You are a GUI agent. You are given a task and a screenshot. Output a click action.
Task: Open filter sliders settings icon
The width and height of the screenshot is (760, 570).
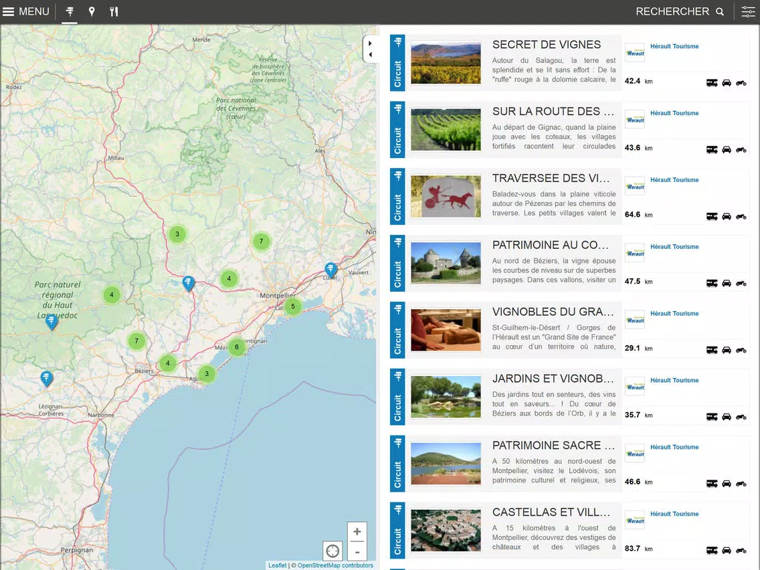(x=748, y=11)
